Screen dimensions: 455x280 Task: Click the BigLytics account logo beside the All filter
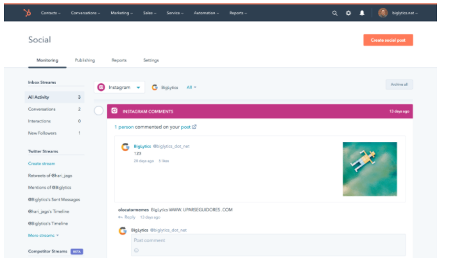tap(155, 87)
